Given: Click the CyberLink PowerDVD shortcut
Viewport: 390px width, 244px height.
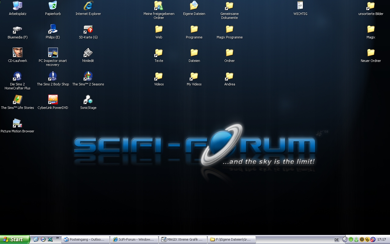Looking at the screenshot, I should (53, 100).
